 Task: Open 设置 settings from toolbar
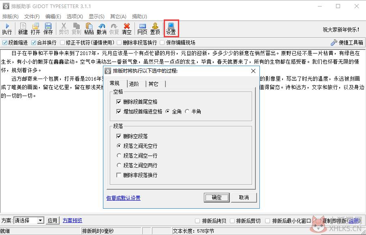pyautogui.click(x=171, y=29)
